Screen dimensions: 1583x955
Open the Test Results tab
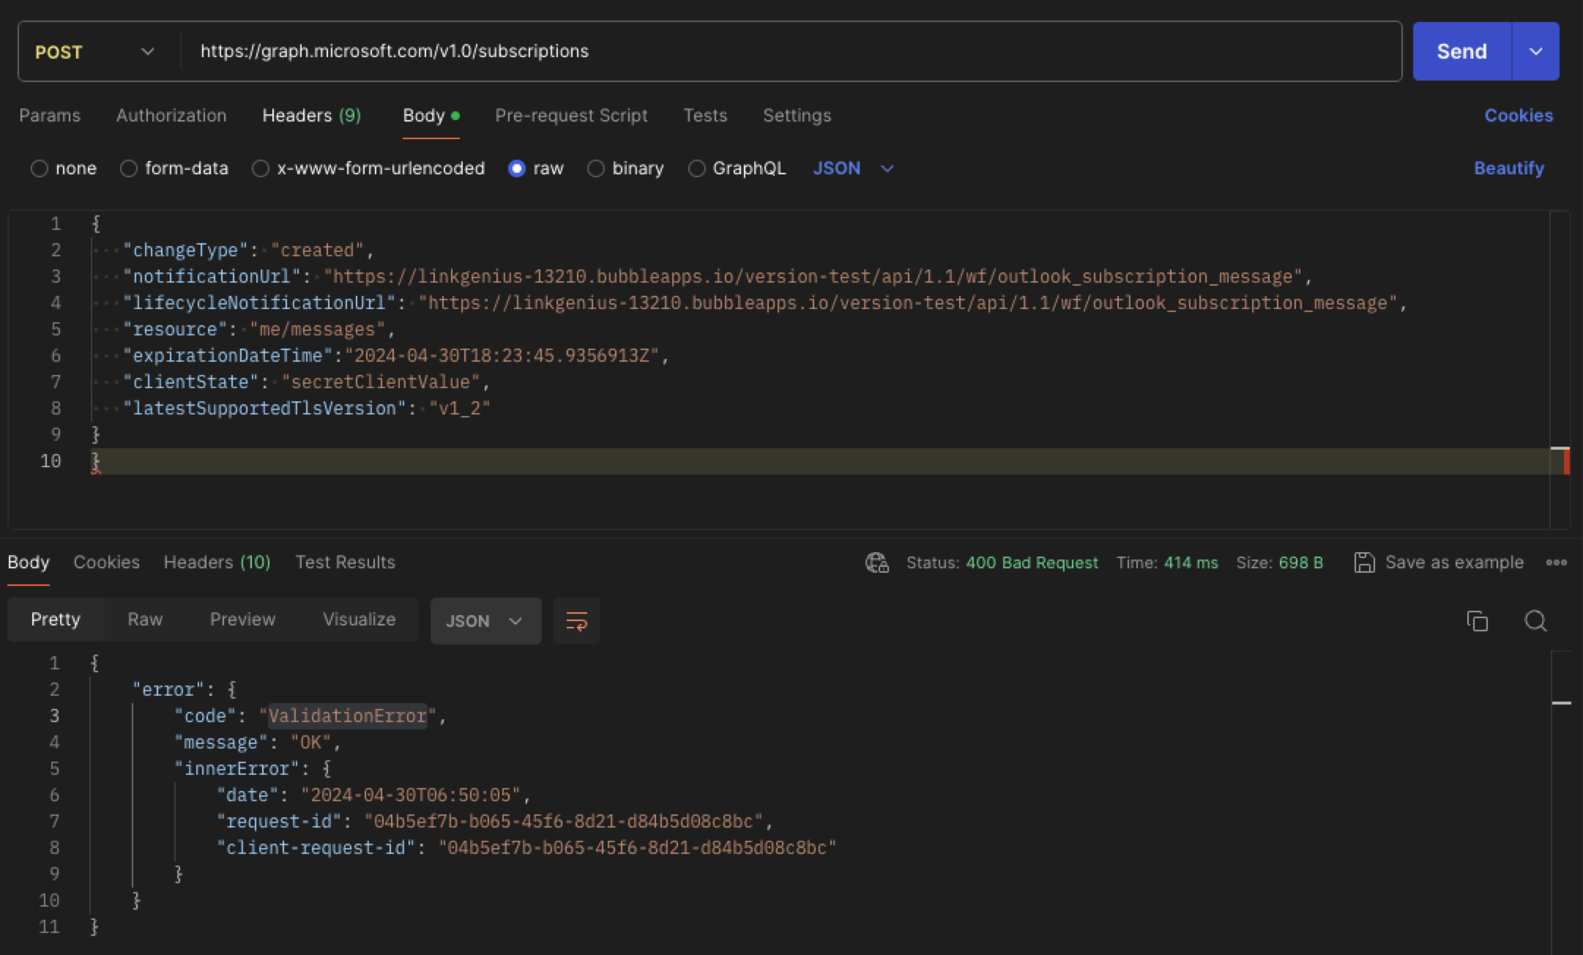(x=345, y=562)
